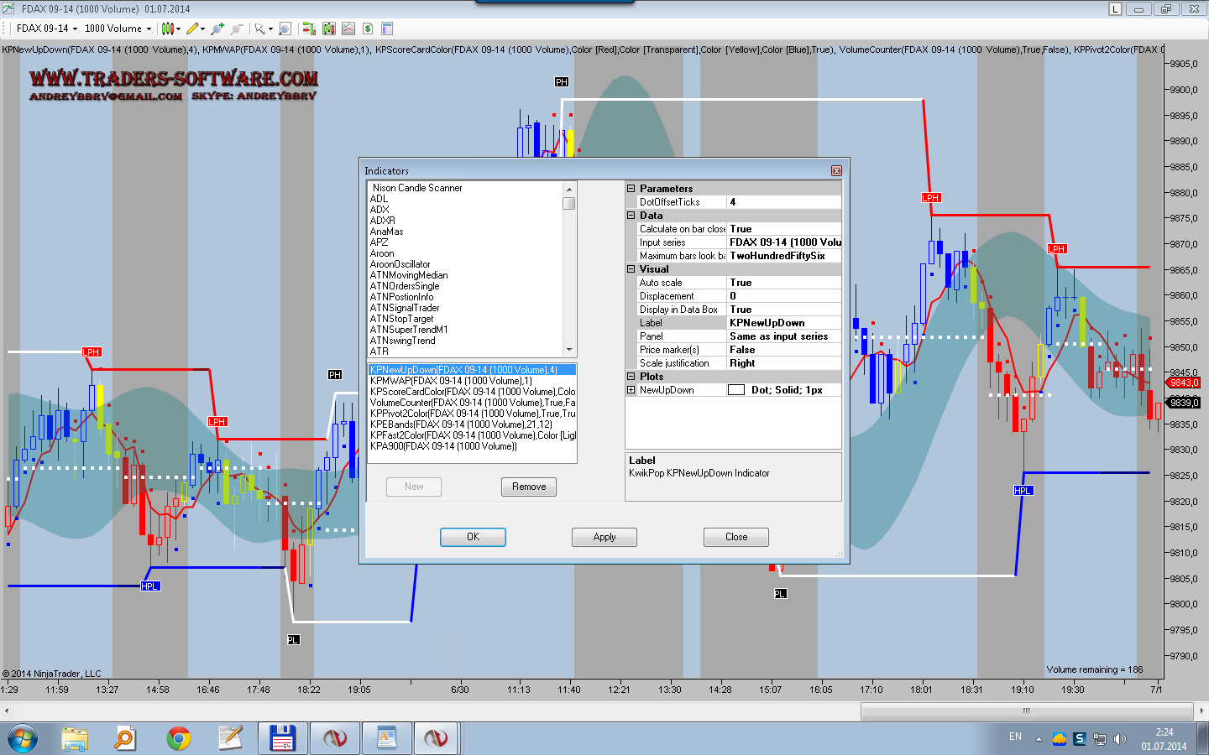This screenshot has height=755, width=1209.
Task: Expand the NewUpDown plot settings
Action: point(631,390)
